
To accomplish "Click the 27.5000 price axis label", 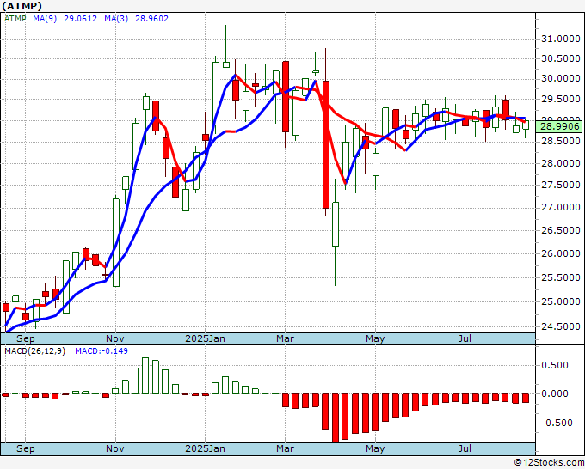I will (x=560, y=185).
